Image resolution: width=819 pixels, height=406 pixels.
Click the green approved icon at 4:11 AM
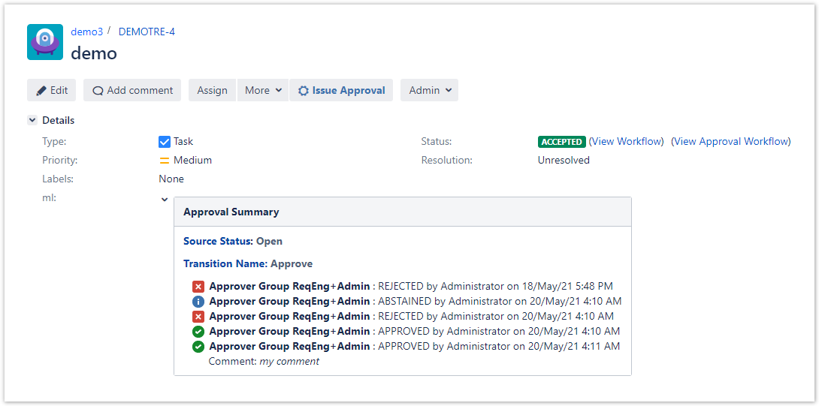(x=198, y=347)
